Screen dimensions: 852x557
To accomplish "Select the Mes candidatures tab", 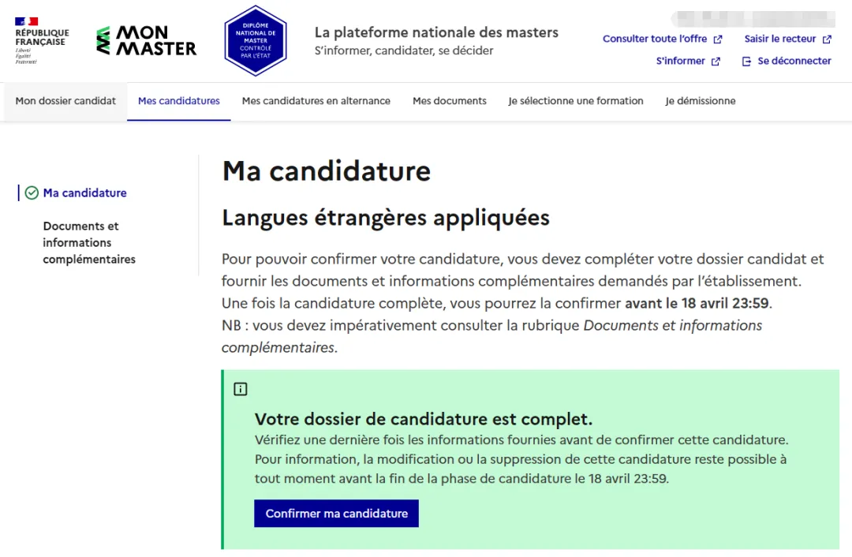I will tap(179, 101).
